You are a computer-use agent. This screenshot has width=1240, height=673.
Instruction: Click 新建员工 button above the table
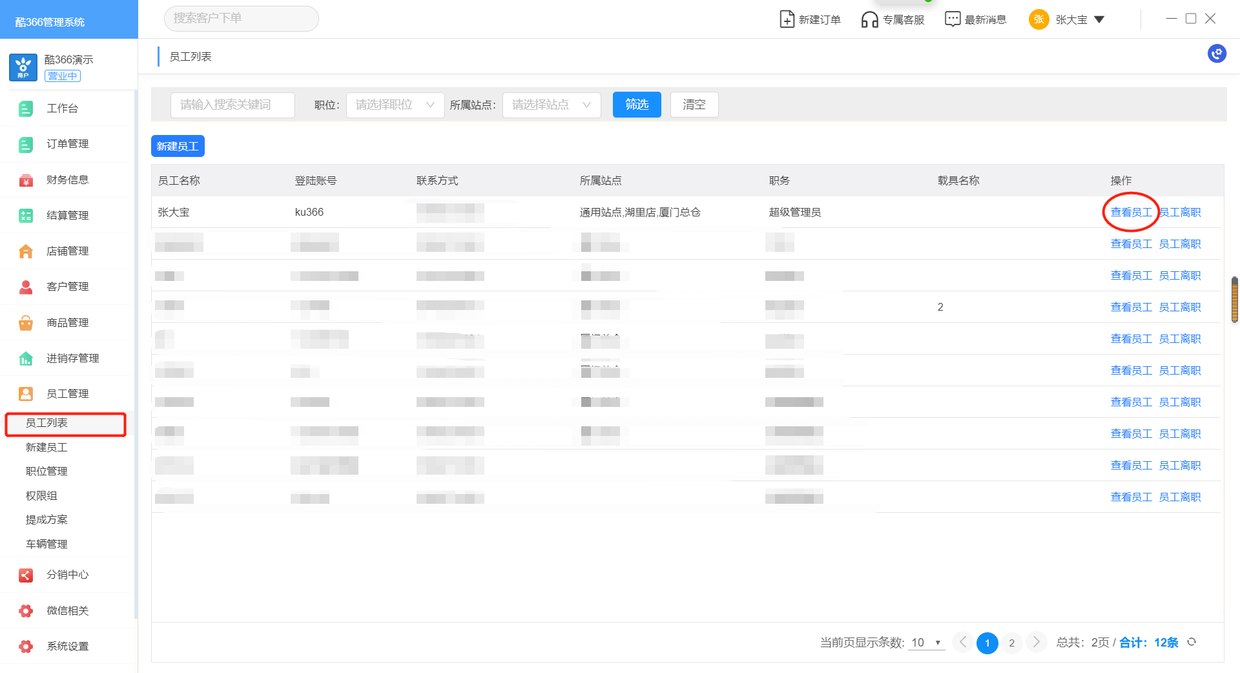pos(178,146)
